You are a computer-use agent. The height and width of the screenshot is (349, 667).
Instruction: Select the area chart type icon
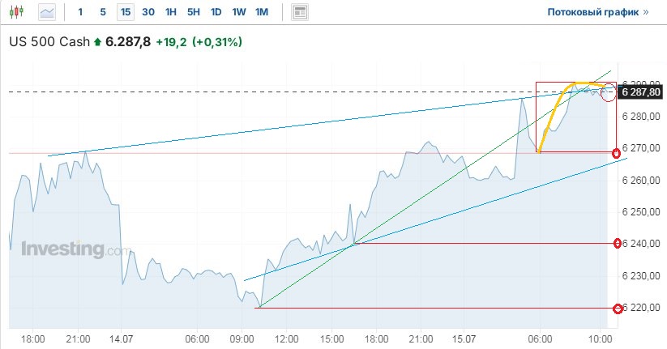tap(48, 12)
